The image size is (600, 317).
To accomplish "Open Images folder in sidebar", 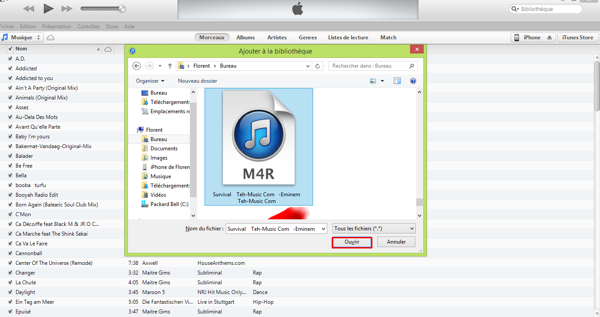I will point(154,158).
